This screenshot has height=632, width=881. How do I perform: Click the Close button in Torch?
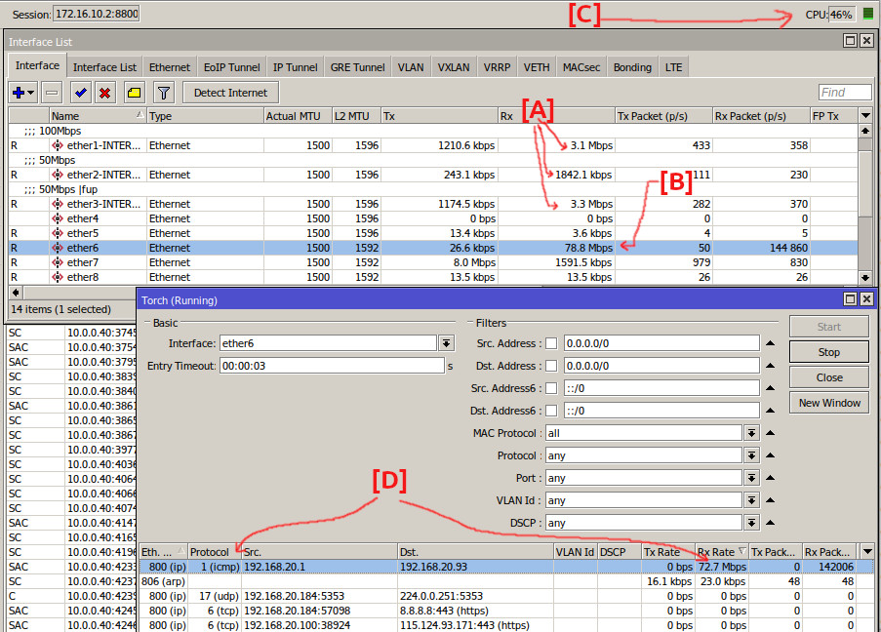click(x=828, y=377)
